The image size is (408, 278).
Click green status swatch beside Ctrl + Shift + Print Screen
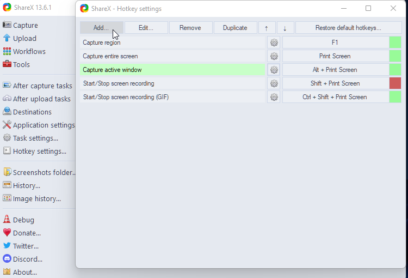click(395, 97)
